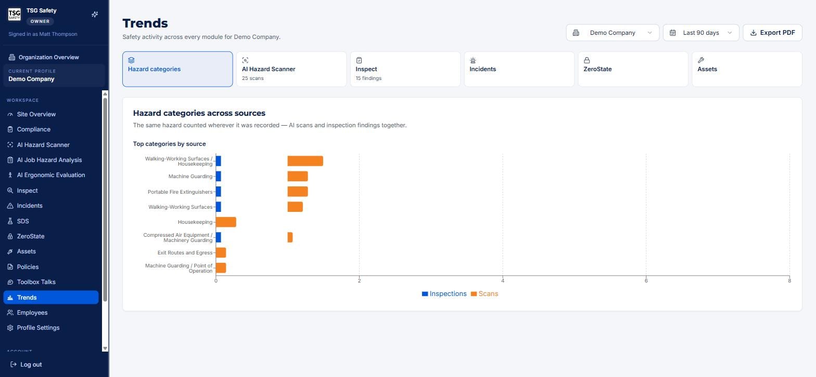This screenshot has width=816, height=377.
Task: Click the orange Machine Guarding scans bar
Action: (x=298, y=177)
